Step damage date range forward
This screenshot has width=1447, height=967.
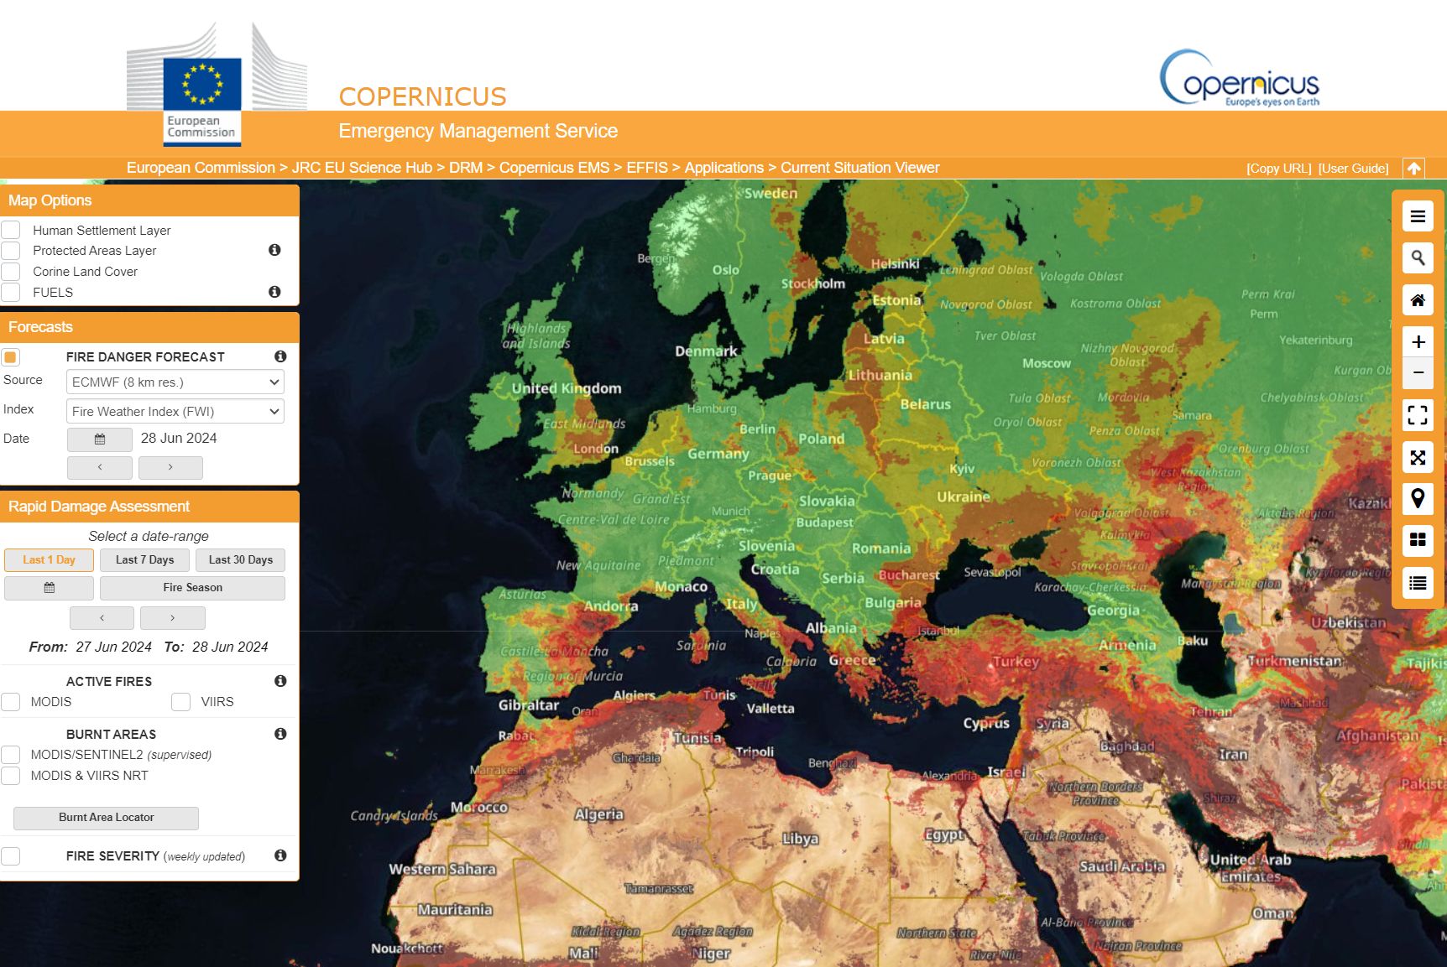tap(173, 618)
